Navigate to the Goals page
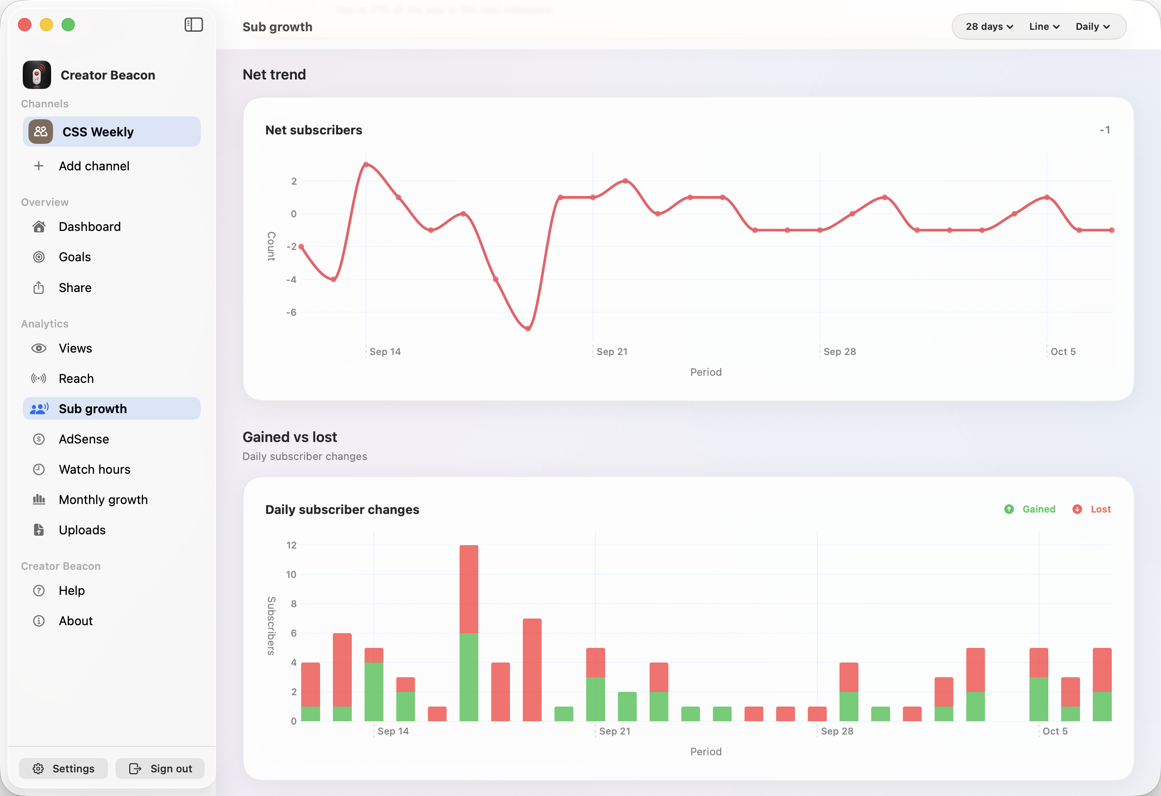 [111, 257]
